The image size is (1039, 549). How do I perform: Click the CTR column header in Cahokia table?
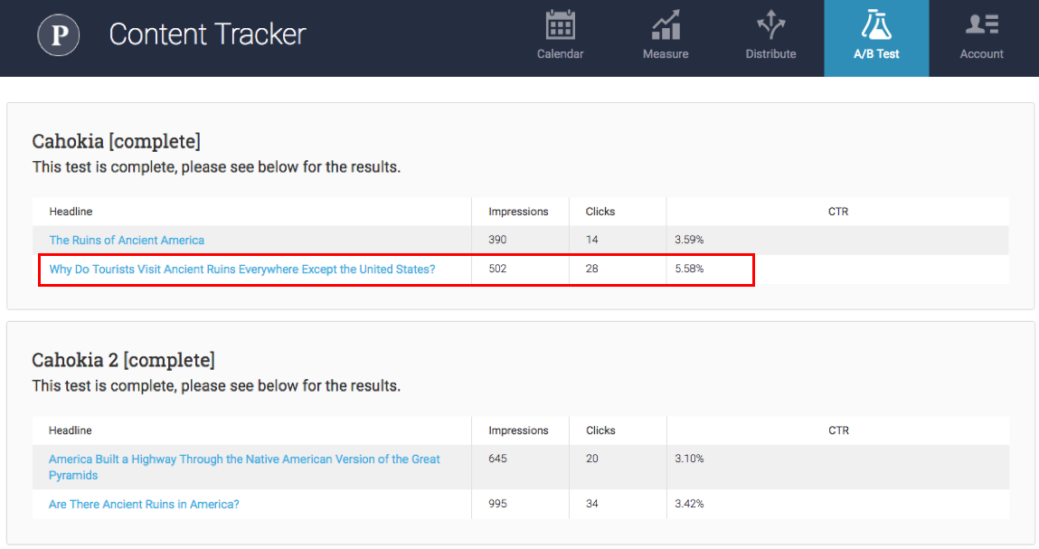(838, 212)
